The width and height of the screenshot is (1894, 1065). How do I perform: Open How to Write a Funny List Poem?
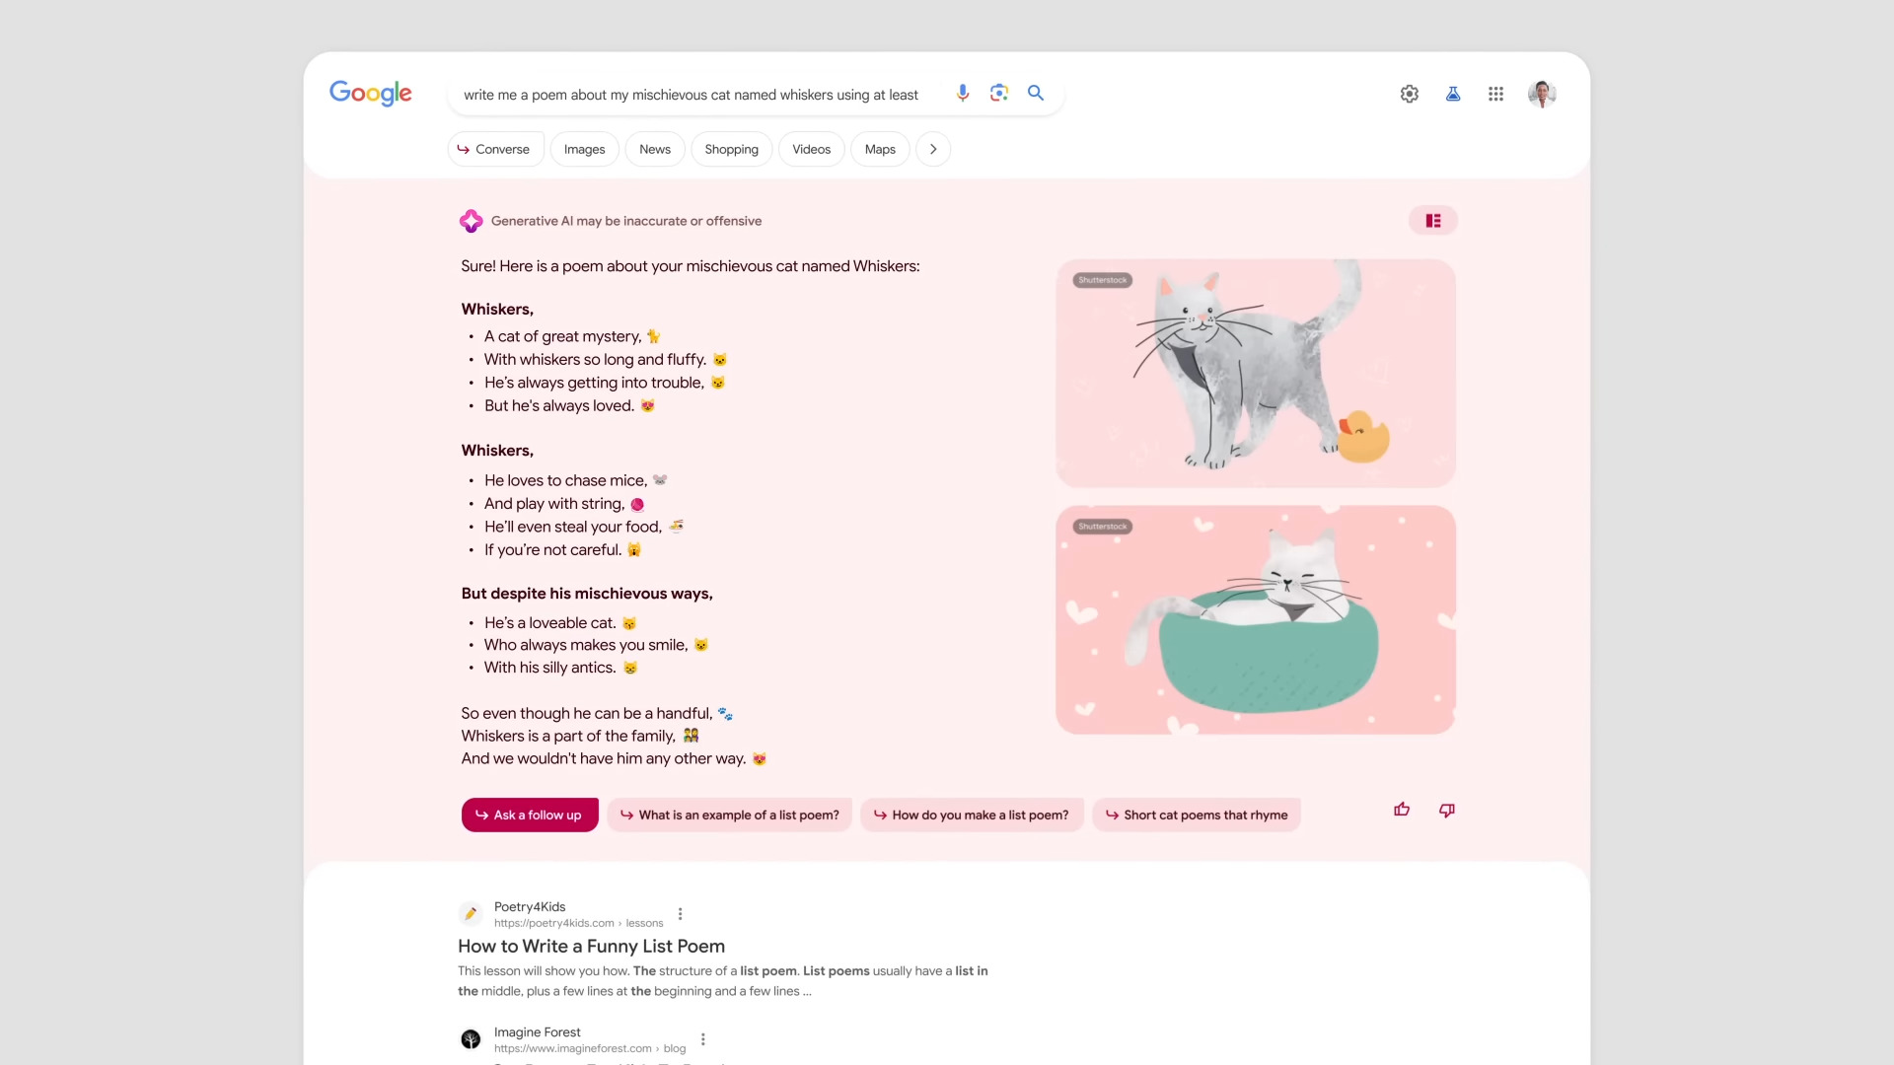point(592,947)
